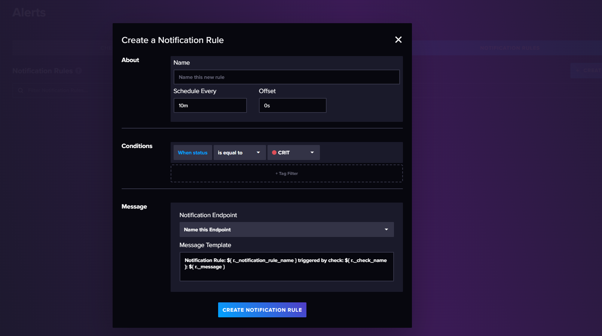602x336 pixels.
Task: Select the partially hidden Checks tab
Action: [x=106, y=48]
